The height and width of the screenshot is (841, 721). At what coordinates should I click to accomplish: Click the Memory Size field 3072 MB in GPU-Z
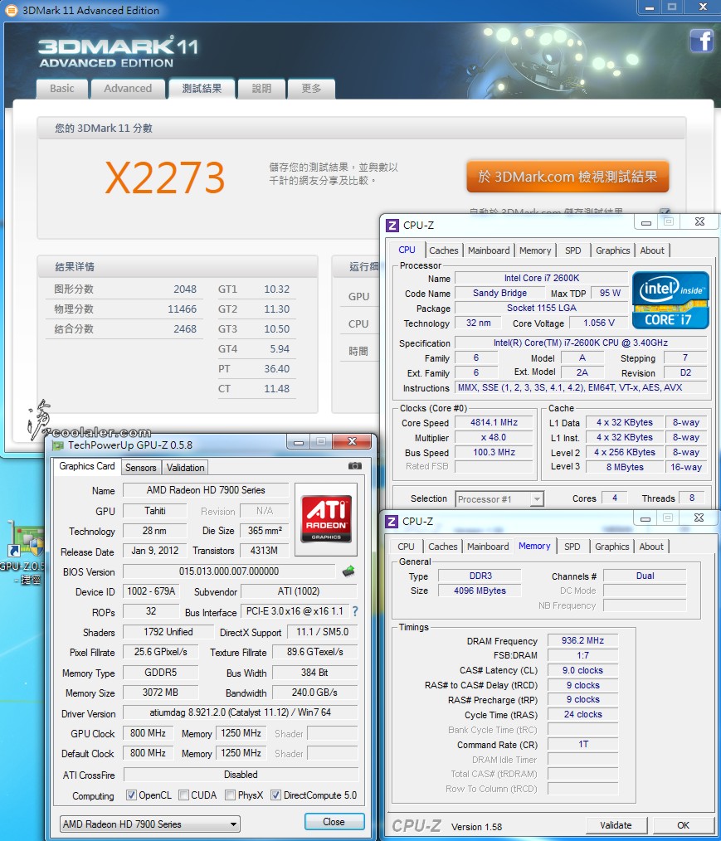160,693
